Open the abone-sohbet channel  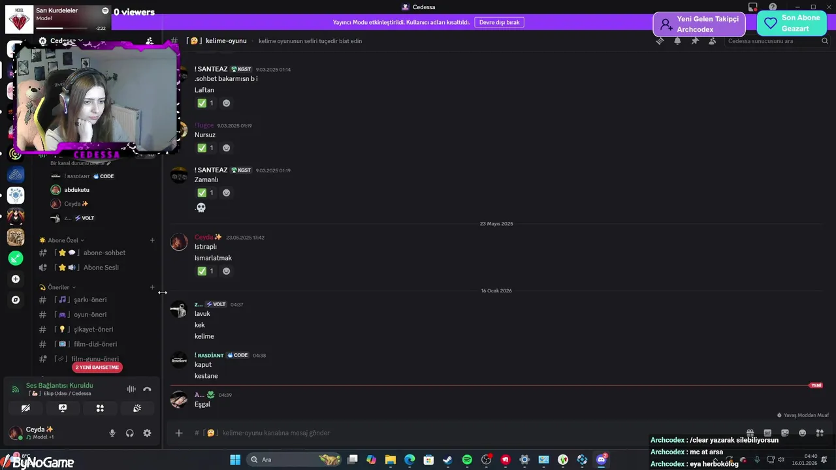coord(98,253)
